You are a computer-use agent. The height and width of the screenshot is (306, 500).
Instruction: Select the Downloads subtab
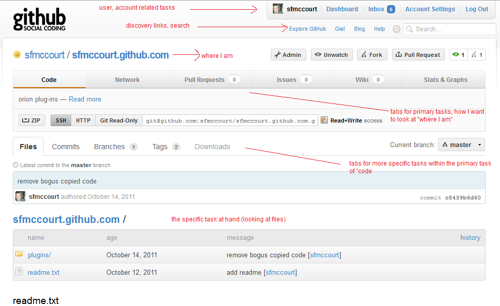pos(212,147)
